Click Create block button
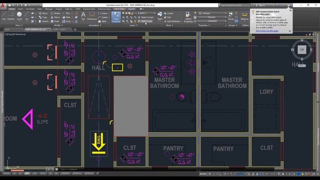This screenshot has height=180, width=320. 168,13
